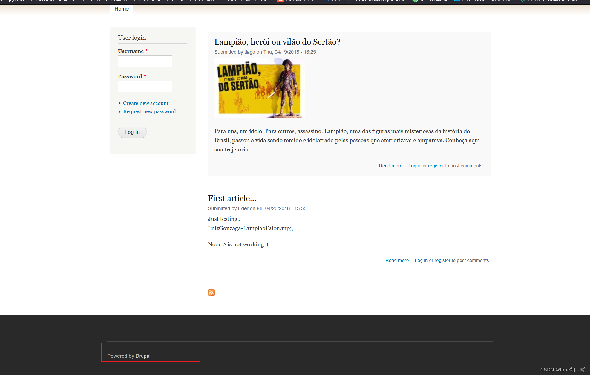590x375 pixels.
Task: Click the Lampião do Sertão article image
Action: pos(259,88)
